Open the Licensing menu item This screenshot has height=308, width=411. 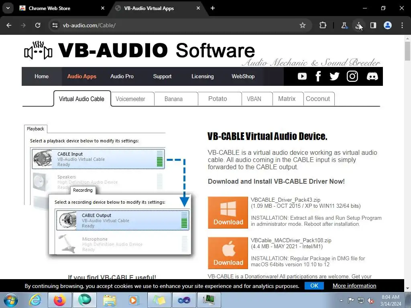(x=202, y=76)
